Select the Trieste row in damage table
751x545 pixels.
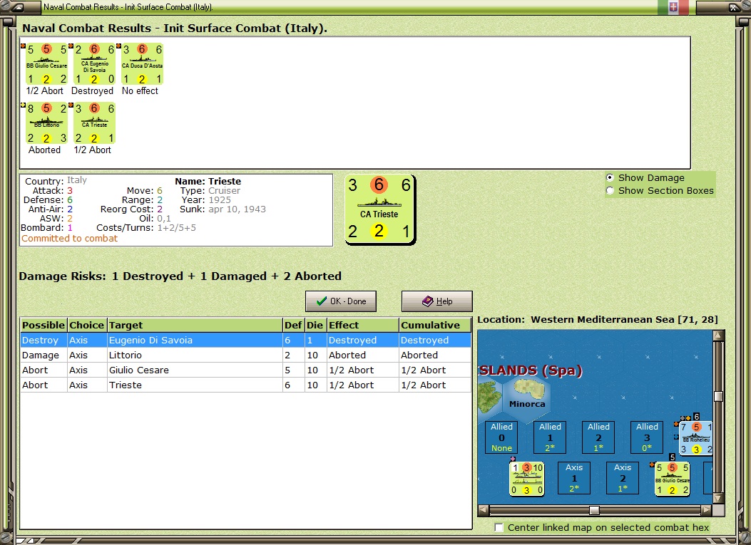[x=246, y=385]
